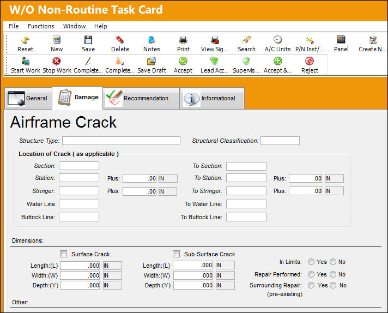Select No for Repair Performed
The image size is (388, 313).
pyautogui.click(x=333, y=274)
